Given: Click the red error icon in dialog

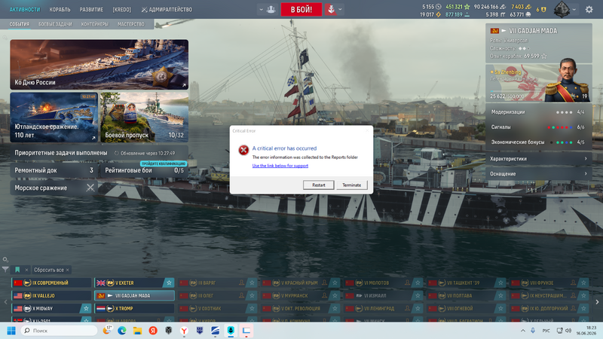Looking at the screenshot, I should (x=243, y=150).
